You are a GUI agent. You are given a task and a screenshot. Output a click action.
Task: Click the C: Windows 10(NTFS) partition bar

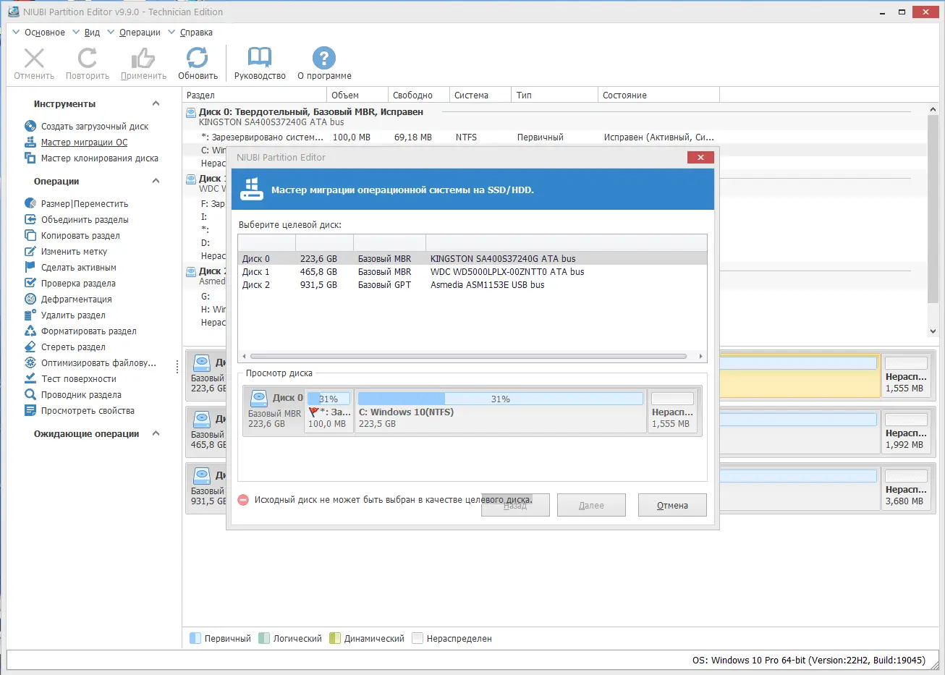(501, 410)
